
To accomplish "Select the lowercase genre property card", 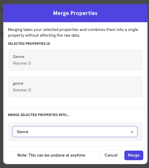I will (75, 87).
